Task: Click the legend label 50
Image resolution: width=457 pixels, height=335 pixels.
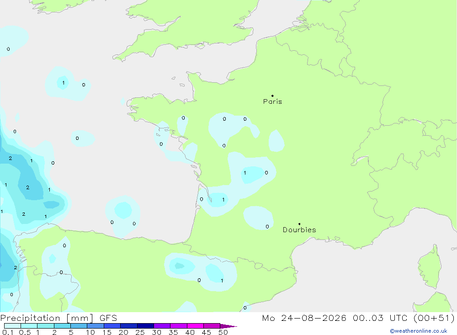Action: pos(223,332)
